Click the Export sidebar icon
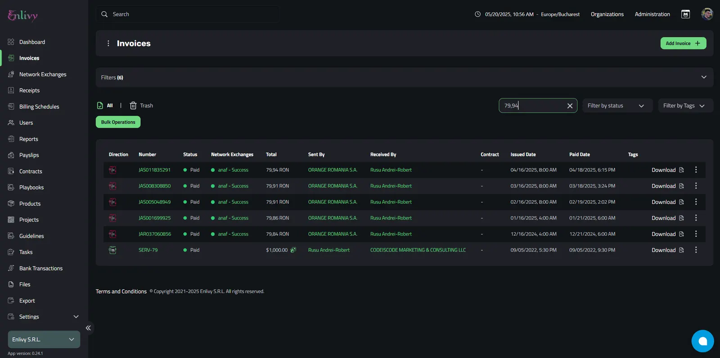The image size is (720, 358). 11,301
